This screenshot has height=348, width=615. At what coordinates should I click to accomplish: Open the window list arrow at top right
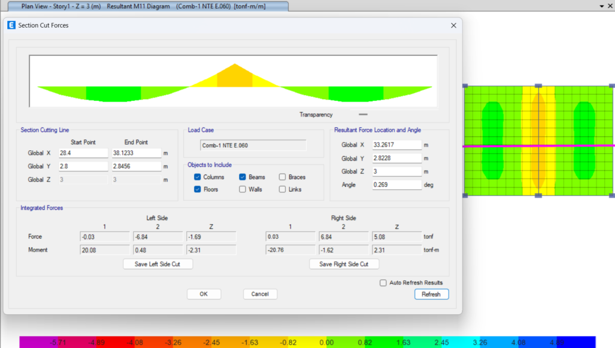point(602,6)
